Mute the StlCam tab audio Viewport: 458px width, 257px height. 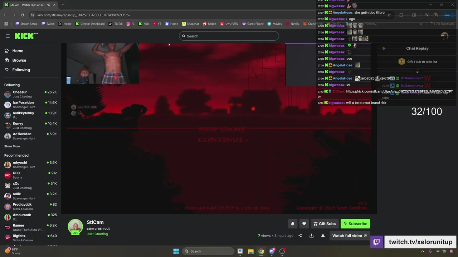click(48, 5)
